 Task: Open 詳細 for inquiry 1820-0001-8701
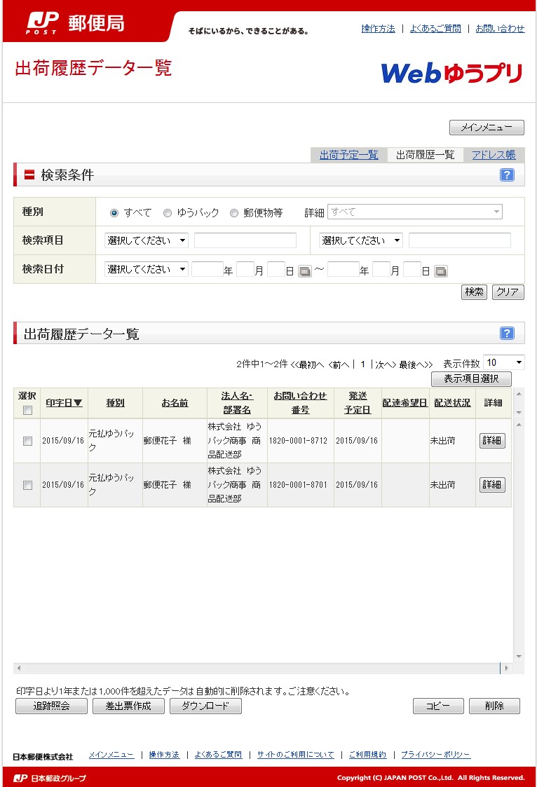(492, 485)
